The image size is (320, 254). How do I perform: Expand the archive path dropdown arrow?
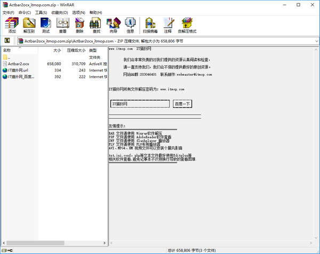tap(316, 41)
